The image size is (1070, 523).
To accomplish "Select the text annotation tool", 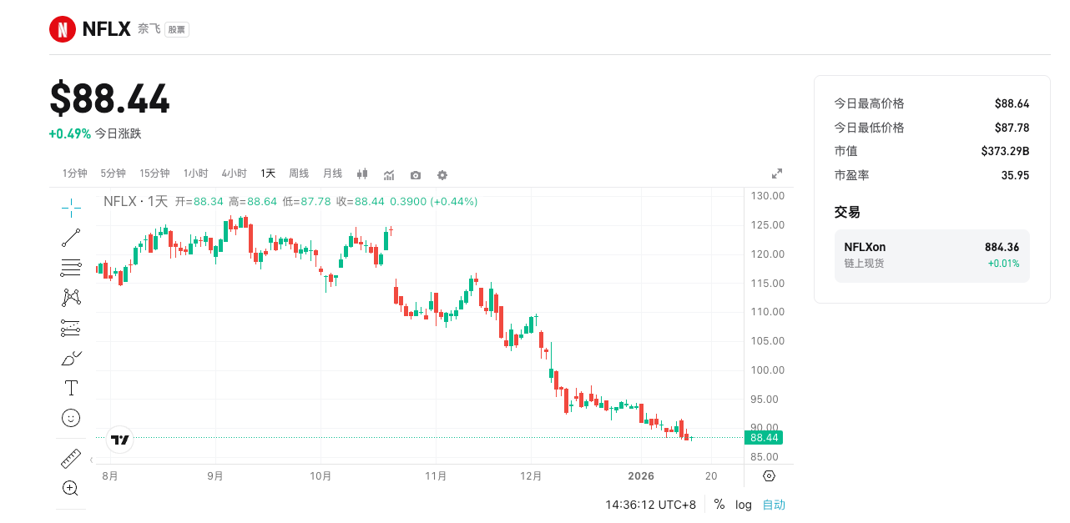I will (71, 388).
